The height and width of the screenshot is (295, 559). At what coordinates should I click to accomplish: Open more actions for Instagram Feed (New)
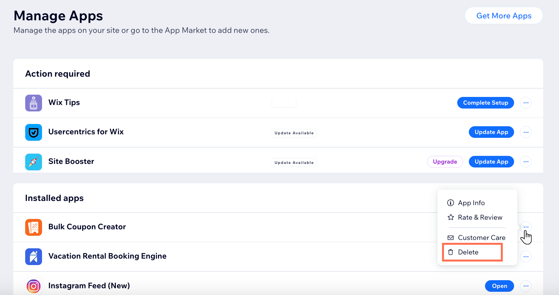click(526, 286)
